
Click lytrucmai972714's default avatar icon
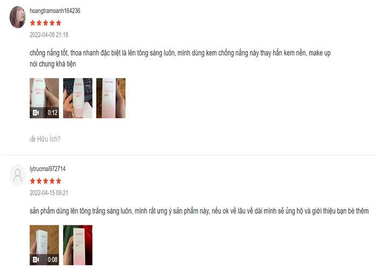[x=18, y=175]
